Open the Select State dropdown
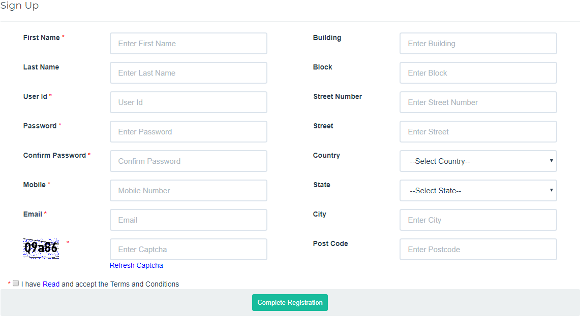The width and height of the screenshot is (580, 317). point(477,190)
